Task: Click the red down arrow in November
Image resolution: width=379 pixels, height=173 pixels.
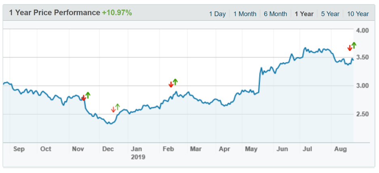Action: 84,98
